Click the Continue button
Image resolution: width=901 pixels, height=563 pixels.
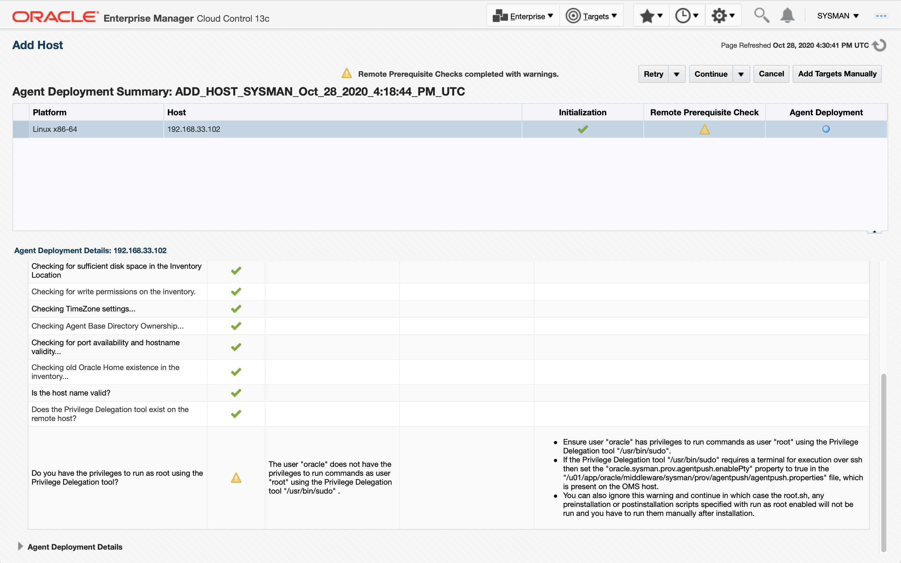[x=711, y=74]
